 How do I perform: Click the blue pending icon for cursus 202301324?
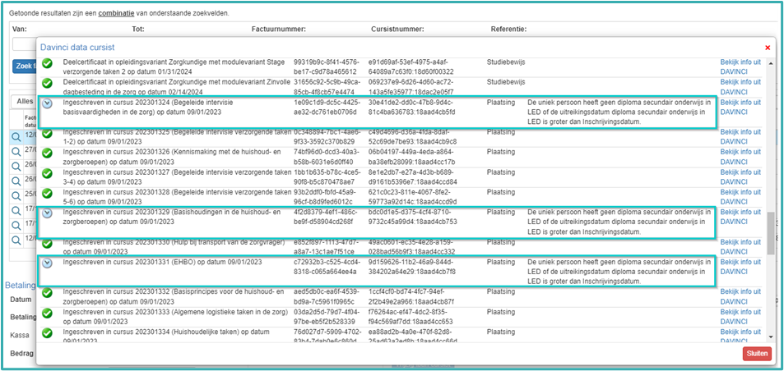tap(47, 103)
